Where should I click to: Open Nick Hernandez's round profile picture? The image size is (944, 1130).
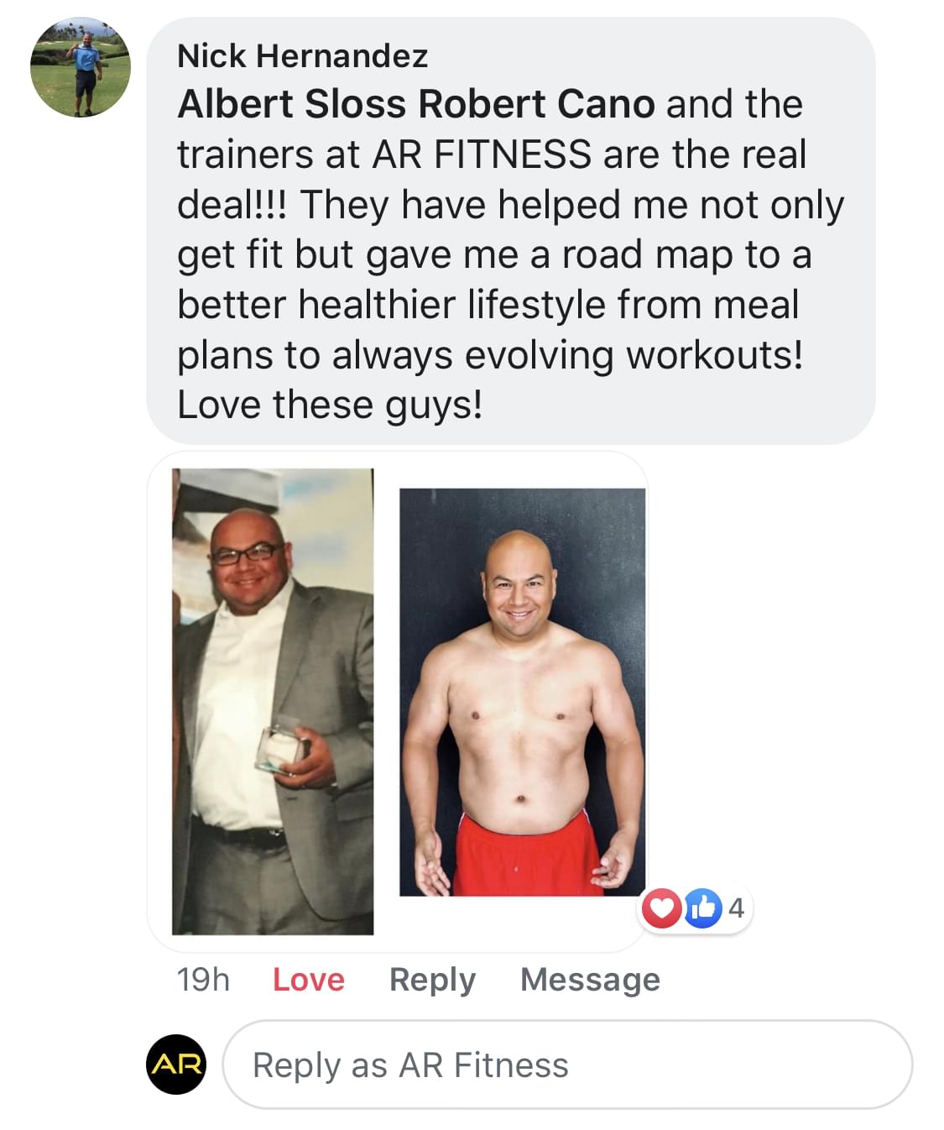(81, 67)
